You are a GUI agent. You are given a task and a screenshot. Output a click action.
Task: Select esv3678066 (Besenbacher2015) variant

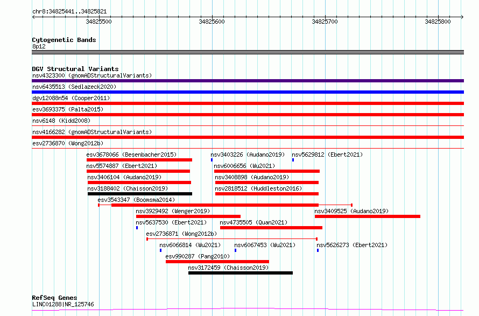click(x=131, y=155)
